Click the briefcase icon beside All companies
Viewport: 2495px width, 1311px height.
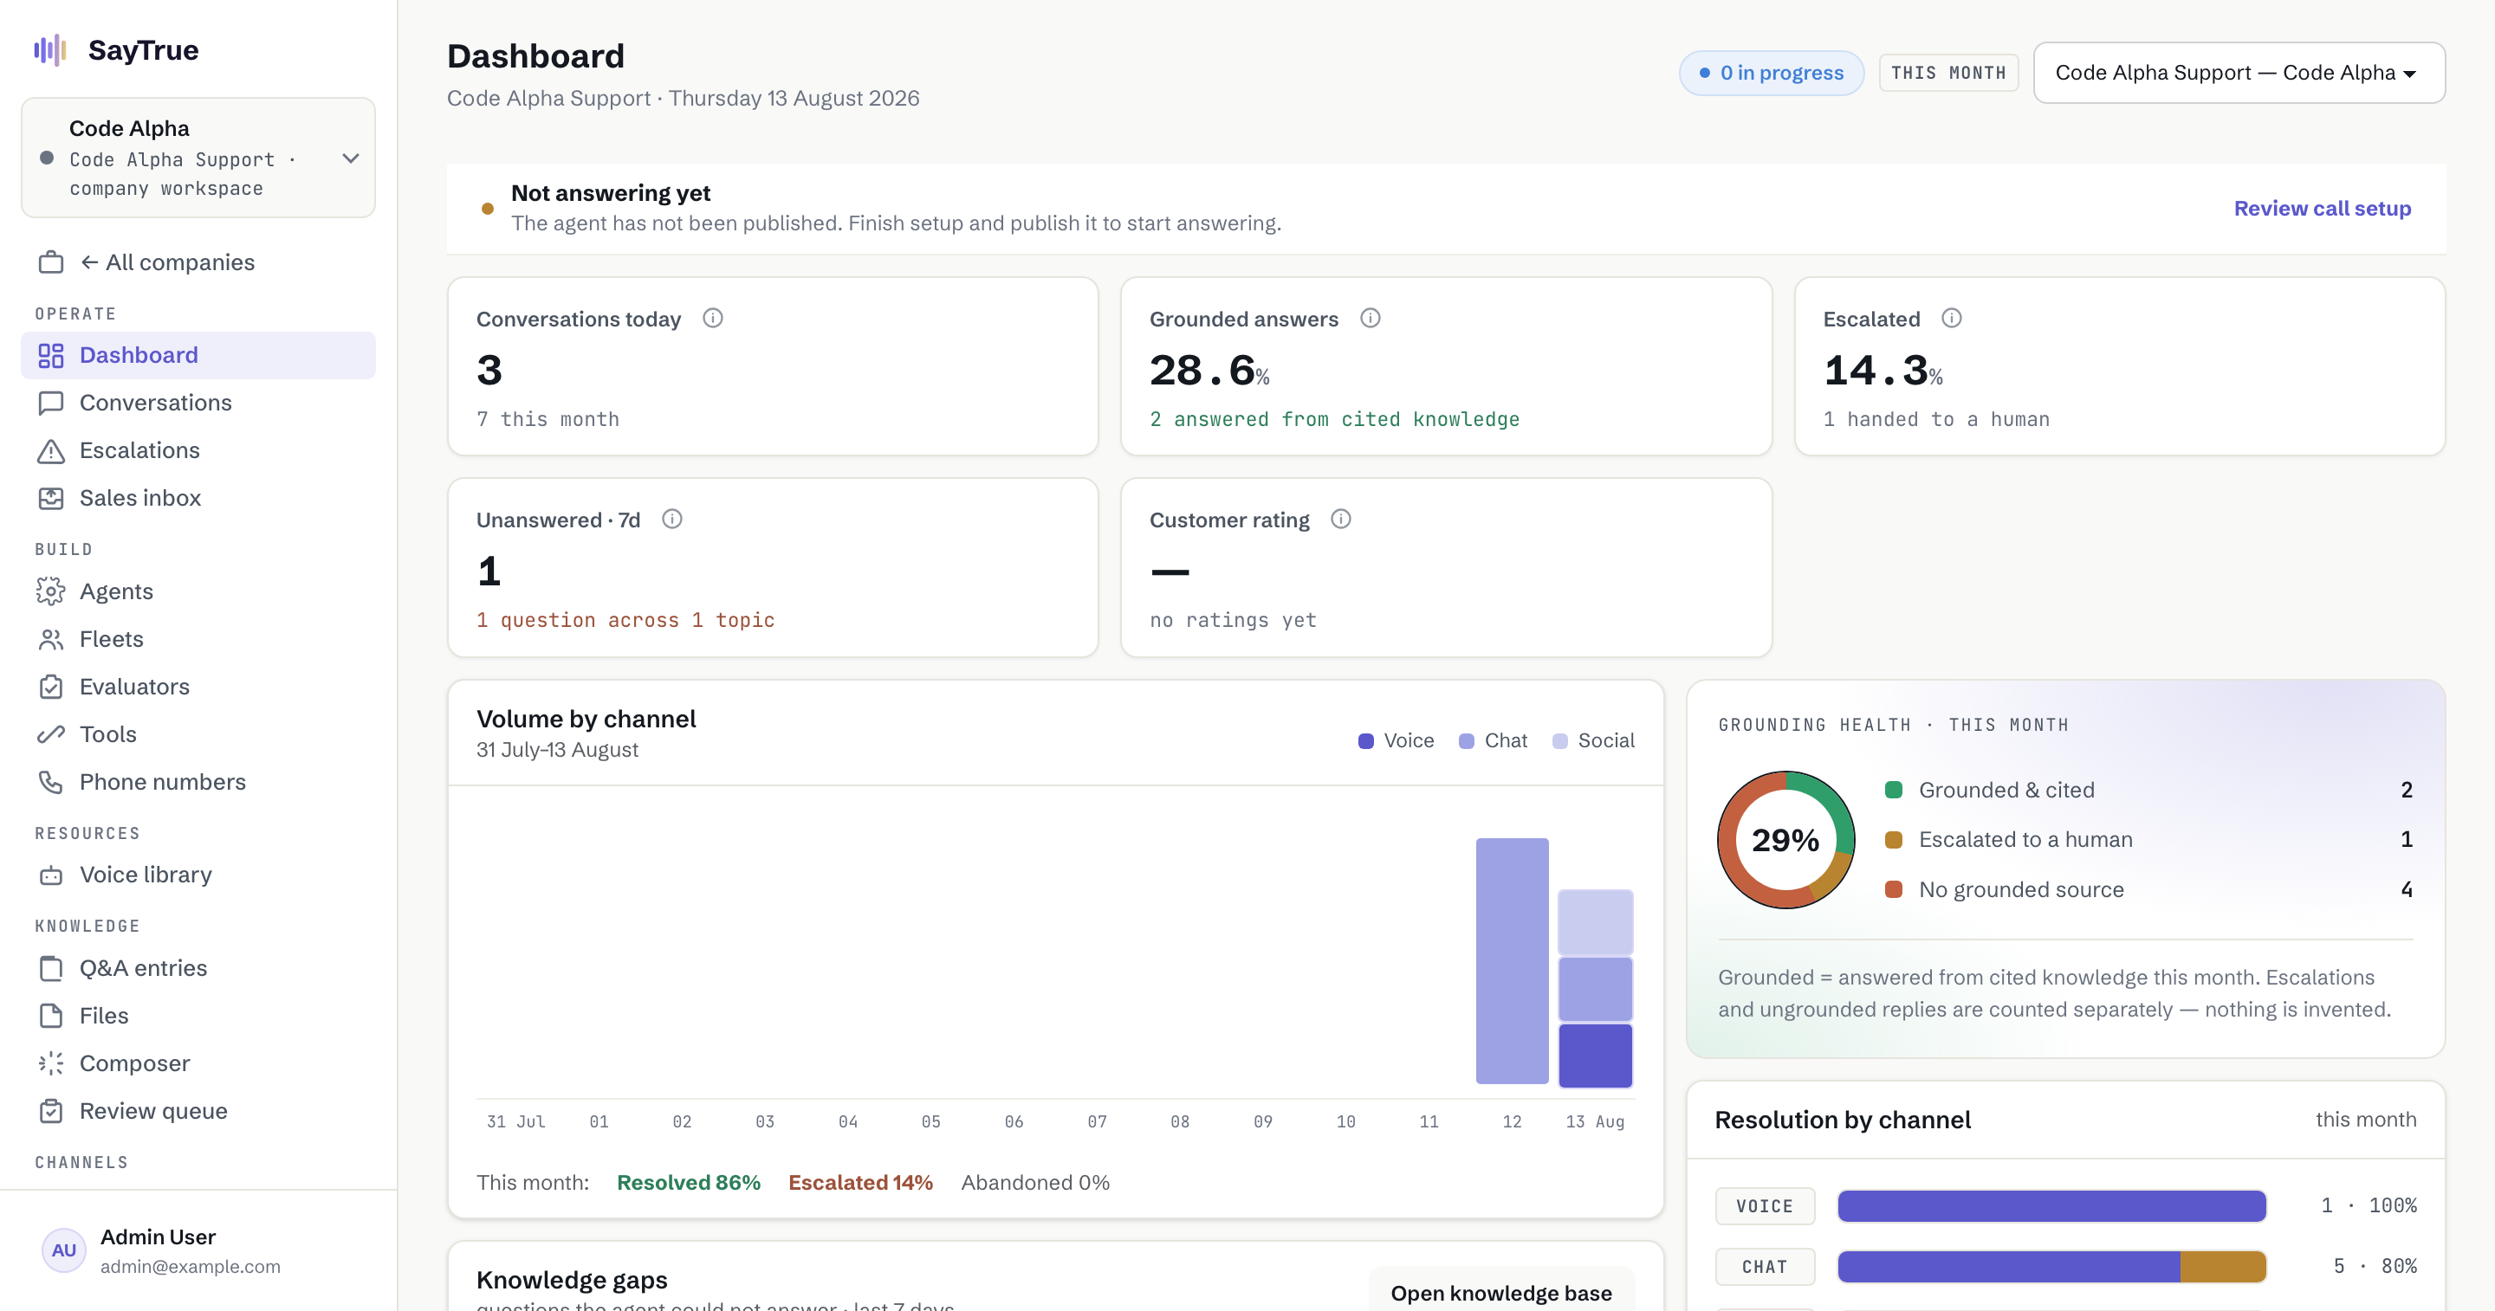[x=50, y=262]
